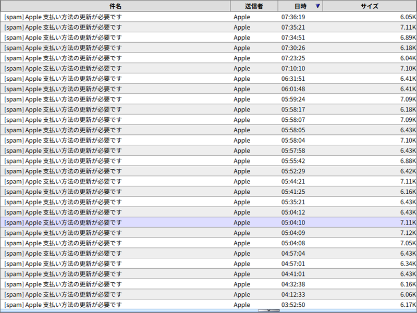Sort by the 送信者 column header
The image size is (417, 313).
coord(254,6)
